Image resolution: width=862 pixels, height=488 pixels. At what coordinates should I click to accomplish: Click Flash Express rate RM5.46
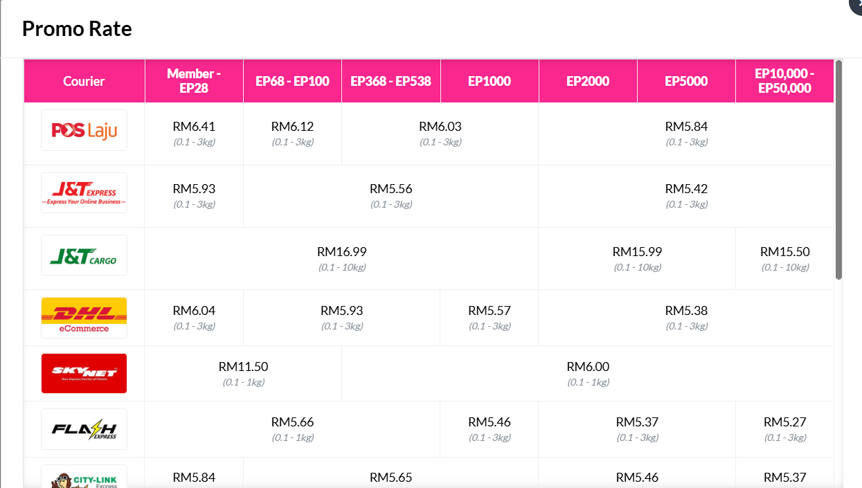tap(490, 422)
